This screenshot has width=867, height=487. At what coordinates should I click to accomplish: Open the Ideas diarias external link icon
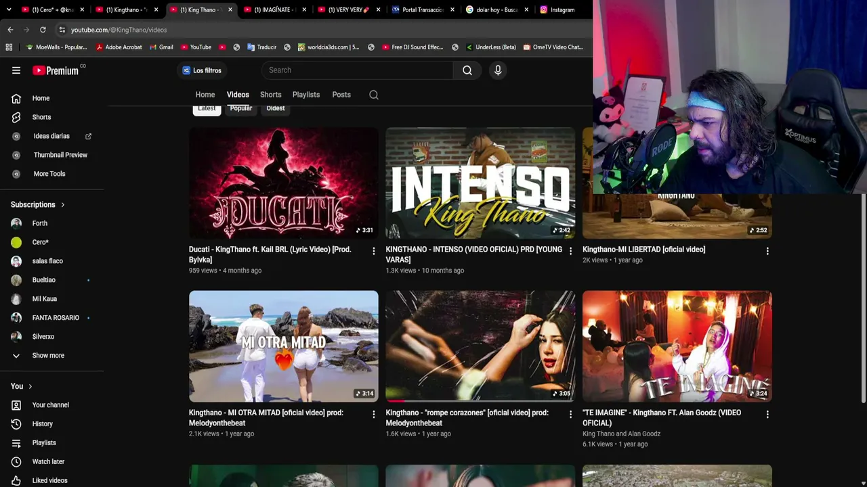pos(88,136)
